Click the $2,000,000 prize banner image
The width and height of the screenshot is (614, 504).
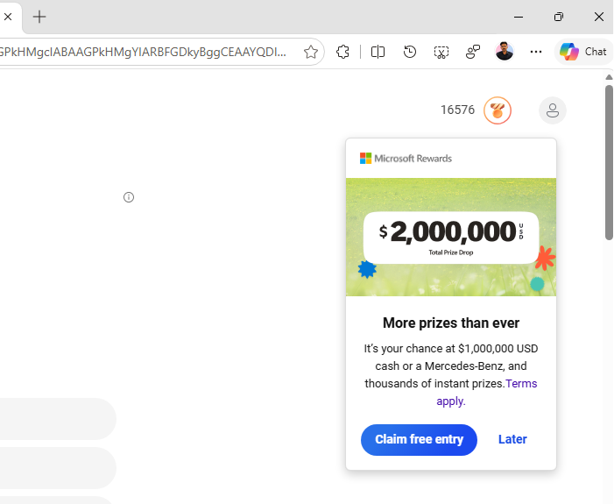tap(451, 238)
